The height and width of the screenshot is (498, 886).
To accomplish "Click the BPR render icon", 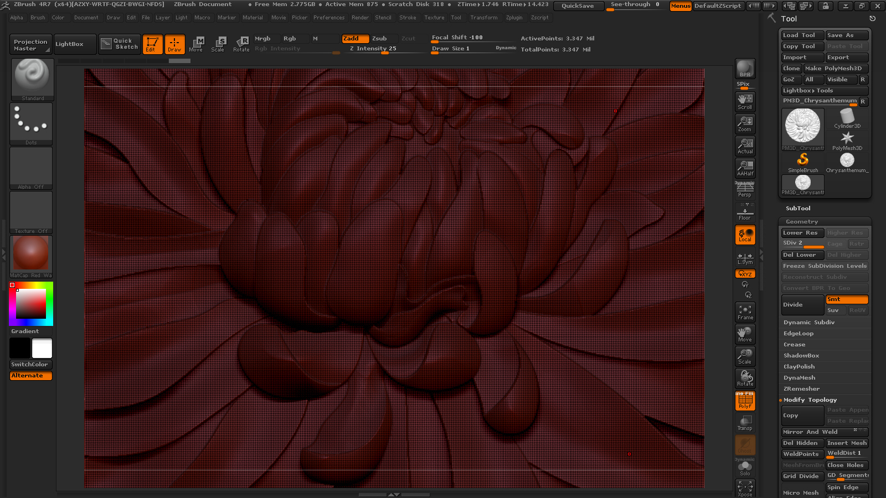I will click(745, 68).
